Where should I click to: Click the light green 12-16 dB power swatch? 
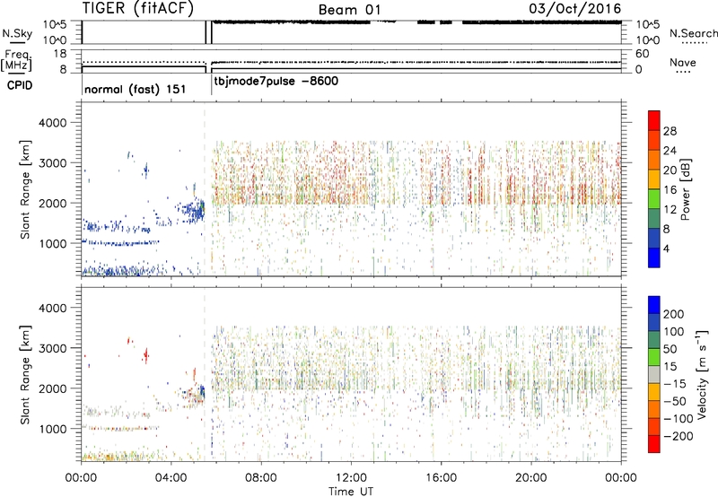[654, 199]
